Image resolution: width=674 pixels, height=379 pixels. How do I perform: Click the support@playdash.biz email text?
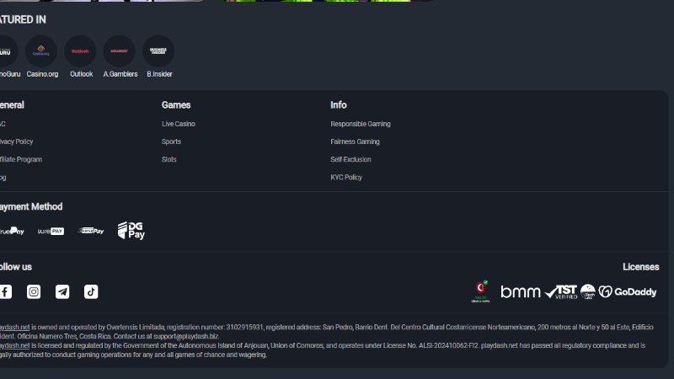click(185, 336)
